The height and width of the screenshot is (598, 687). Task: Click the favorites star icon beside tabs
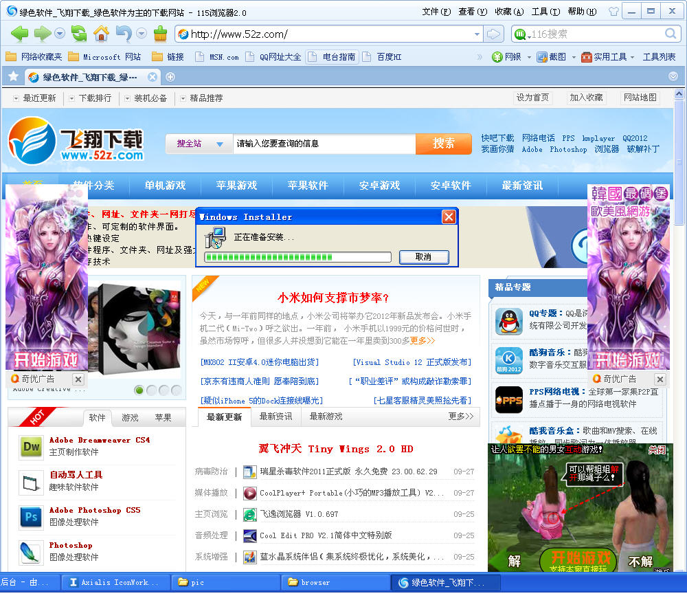pos(13,76)
